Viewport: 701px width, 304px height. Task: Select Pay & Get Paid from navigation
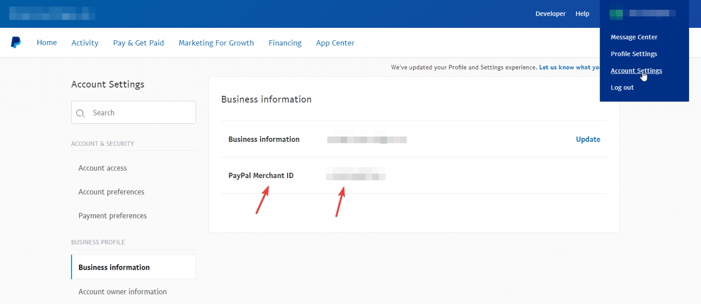(x=138, y=42)
